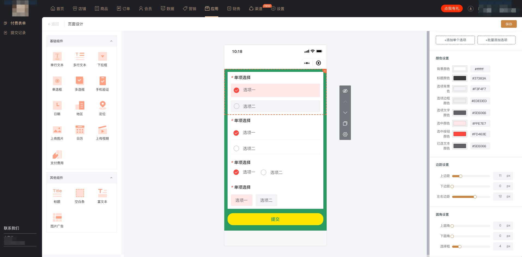Tap the phone preview target circle icon
Image resolution: width=522 pixels, height=257 pixels.
click(x=318, y=63)
